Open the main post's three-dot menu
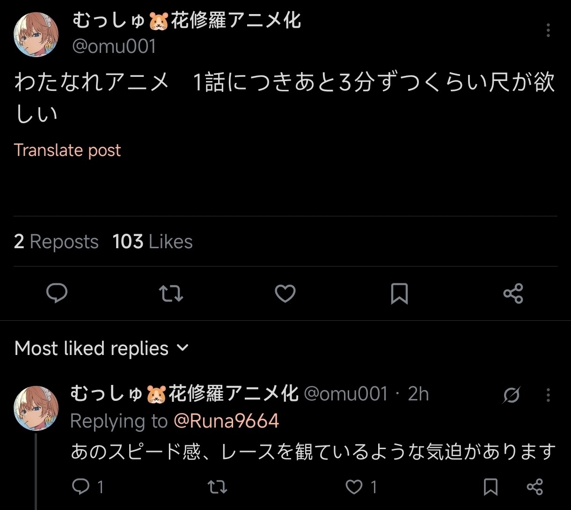571x510 pixels. 548,30
